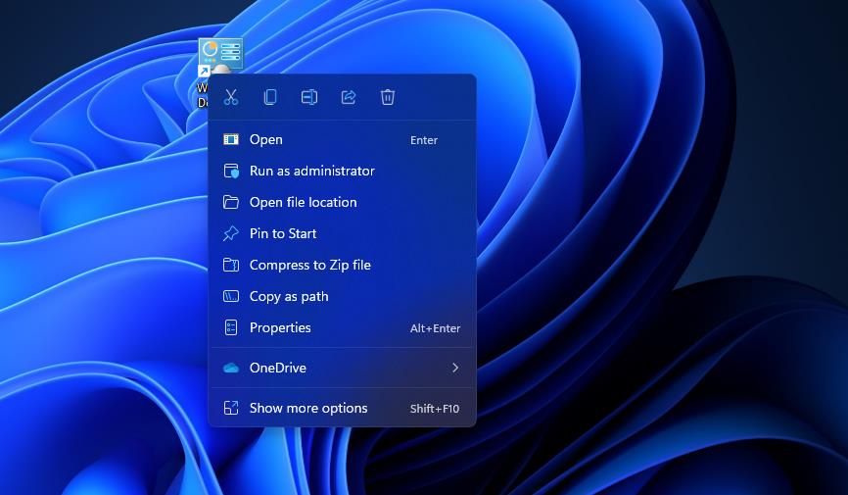Click the Share icon in the top row
The image size is (848, 495).
pyautogui.click(x=349, y=97)
